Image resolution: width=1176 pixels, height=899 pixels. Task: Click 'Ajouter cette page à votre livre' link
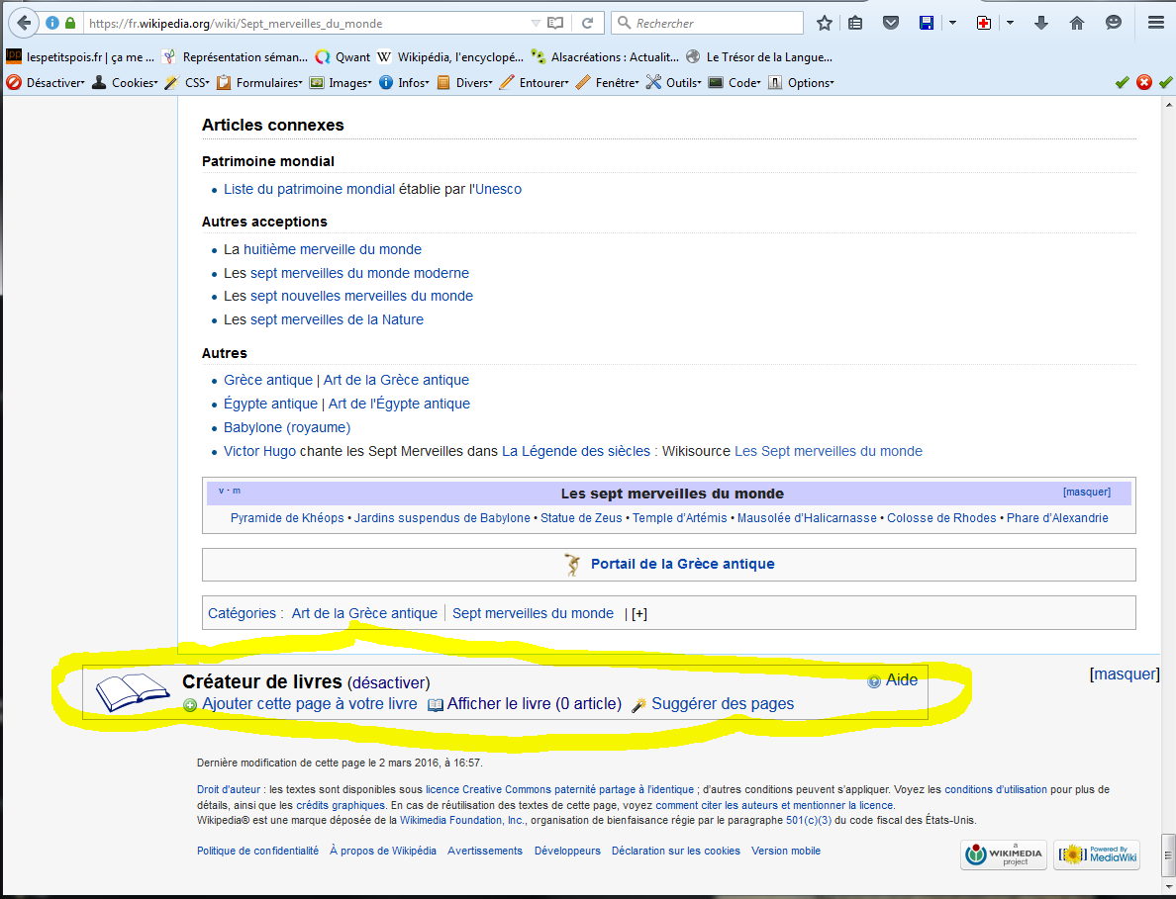point(309,704)
